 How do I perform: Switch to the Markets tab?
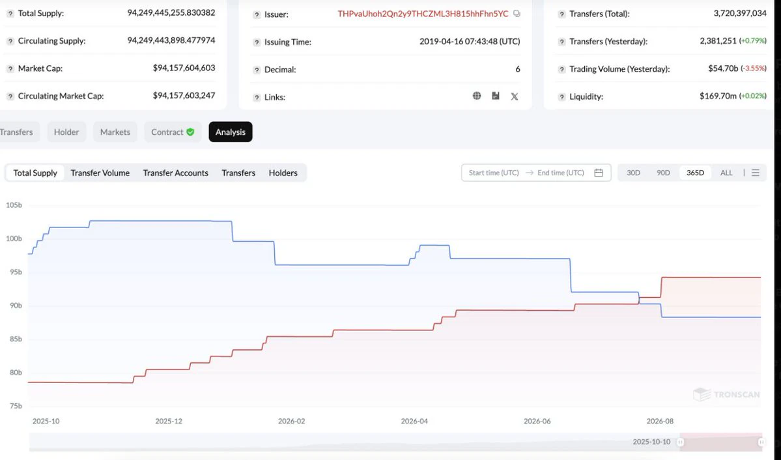[115, 132]
